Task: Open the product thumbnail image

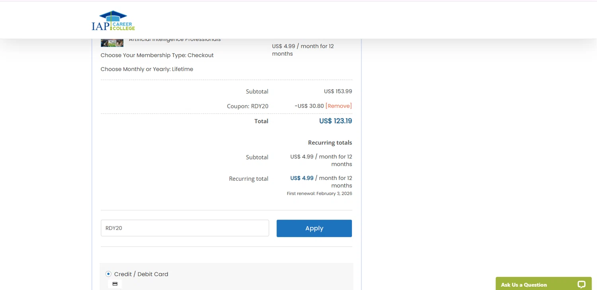Action: [x=112, y=43]
